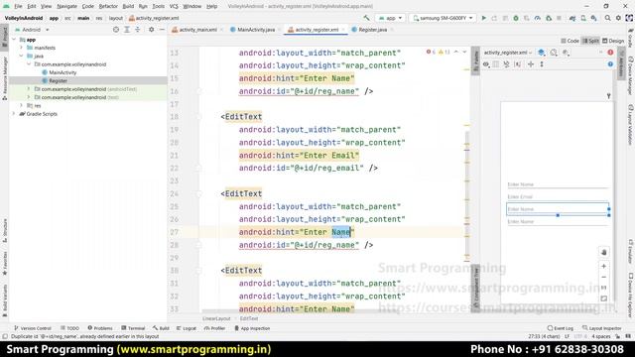
Task: Open the File menu
Action: point(18,7)
